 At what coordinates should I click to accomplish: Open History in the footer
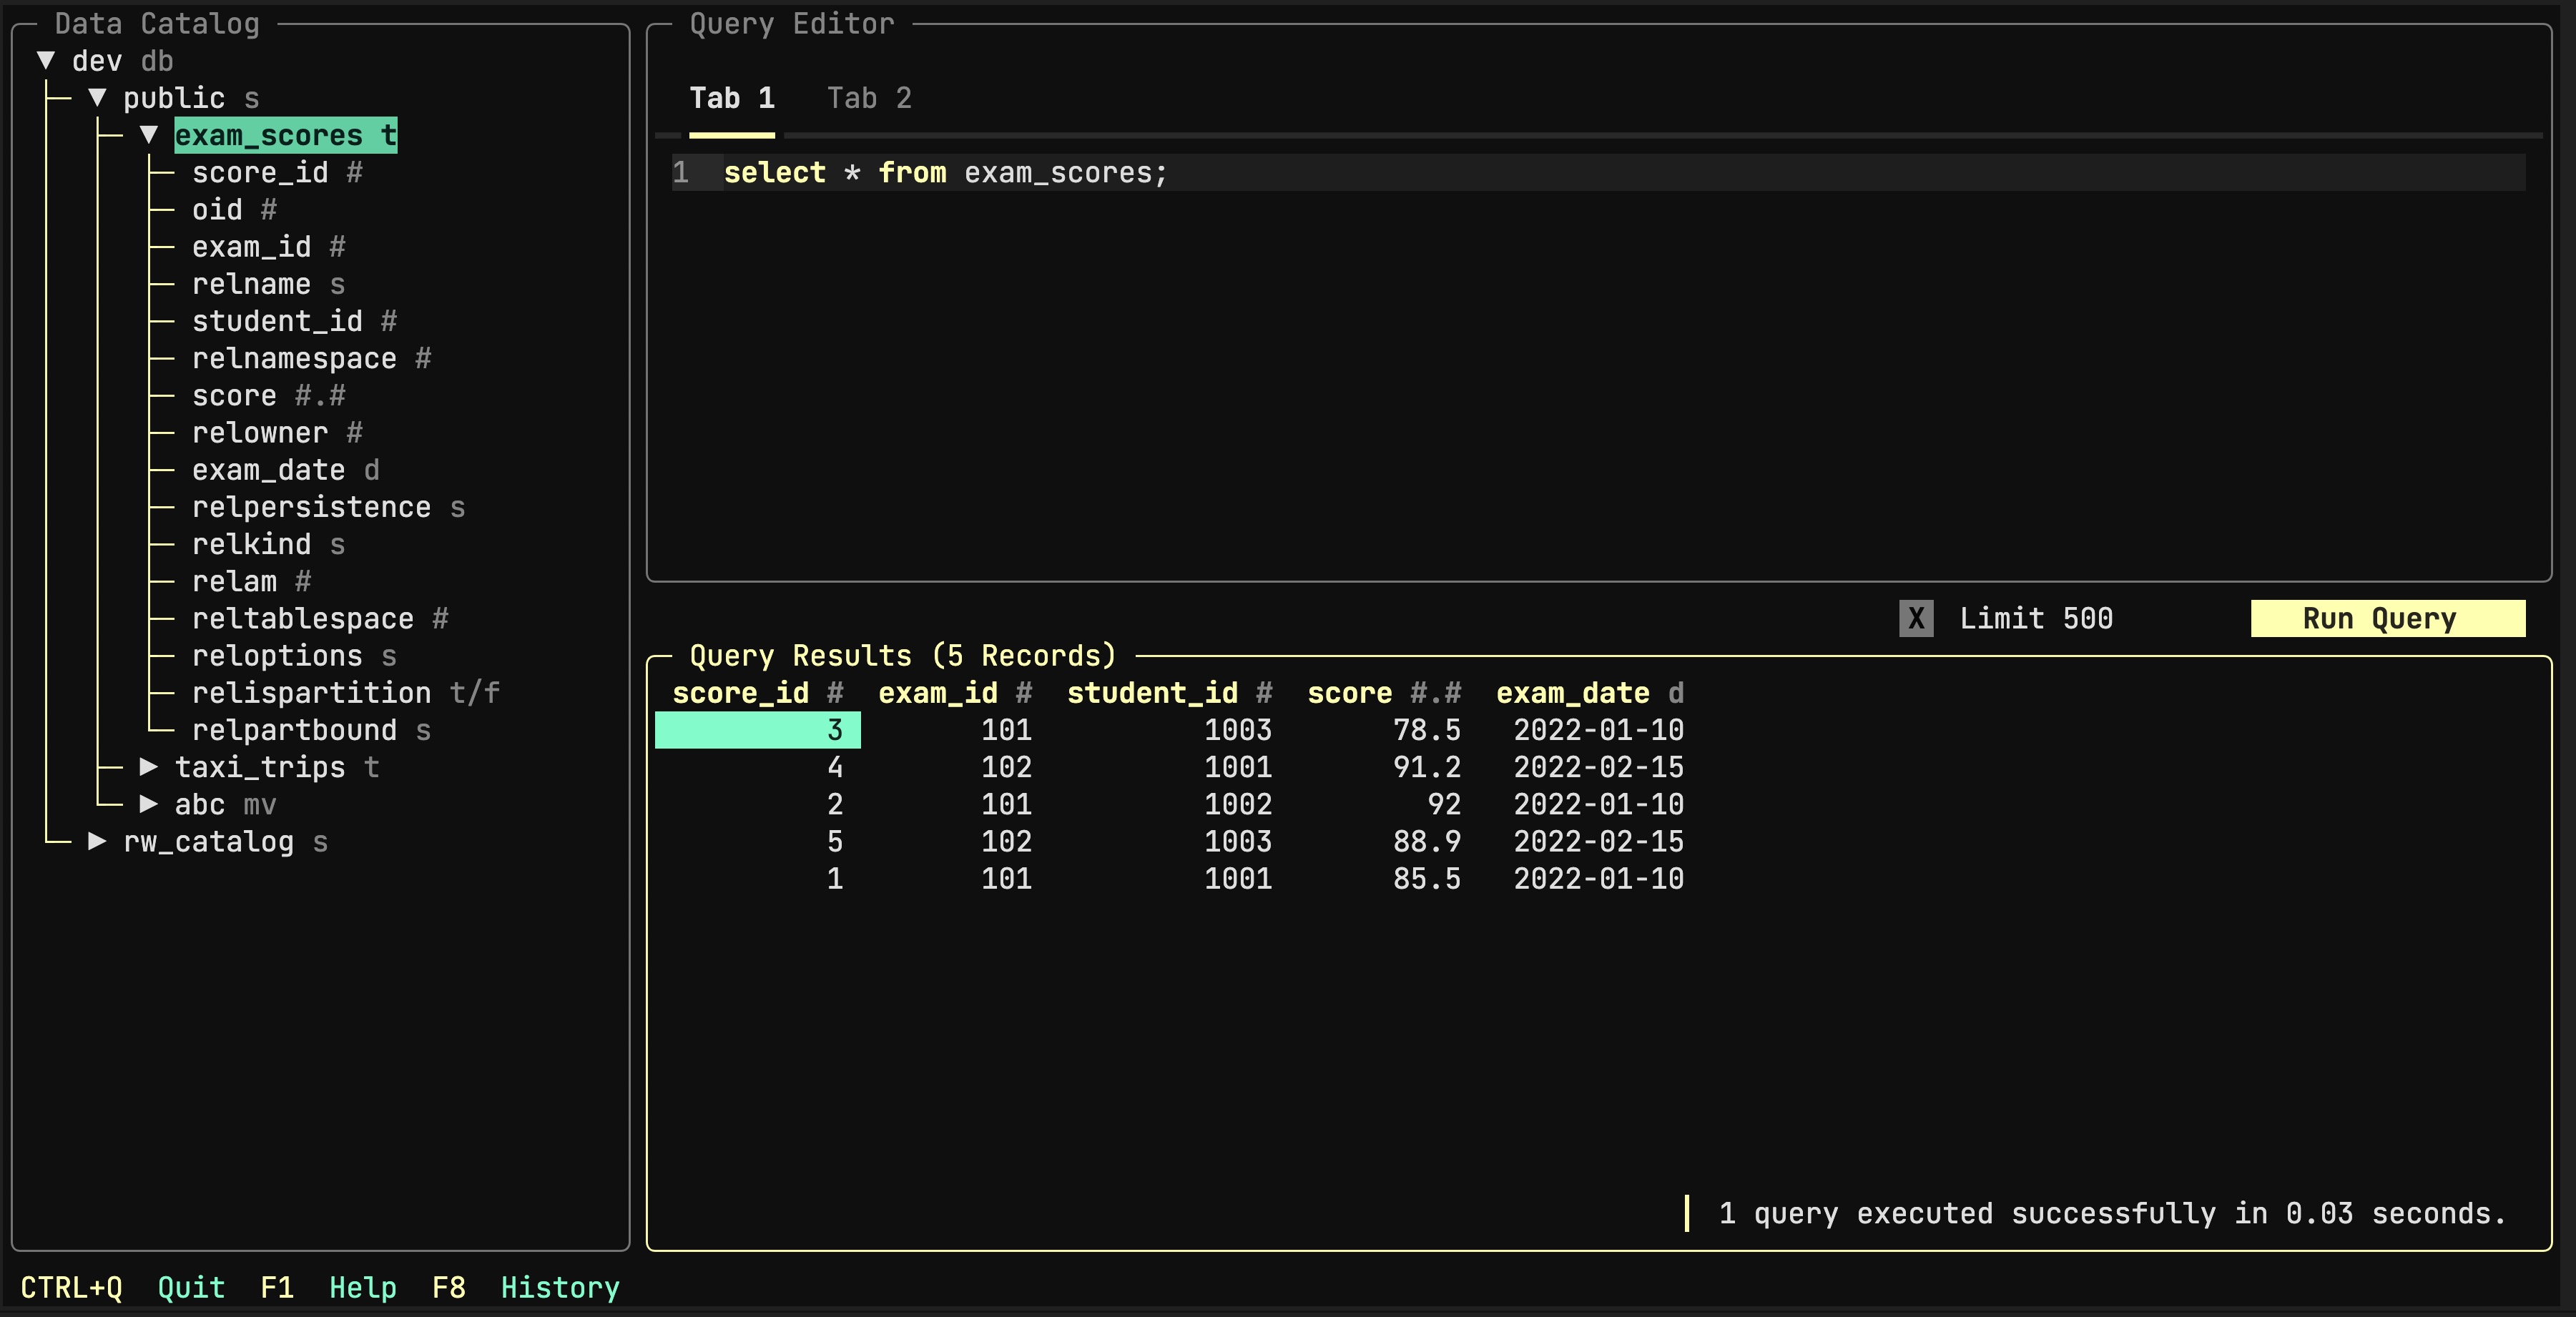[x=559, y=1287]
